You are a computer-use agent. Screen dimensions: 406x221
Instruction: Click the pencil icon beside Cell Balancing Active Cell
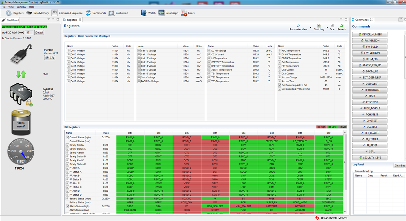280,85
